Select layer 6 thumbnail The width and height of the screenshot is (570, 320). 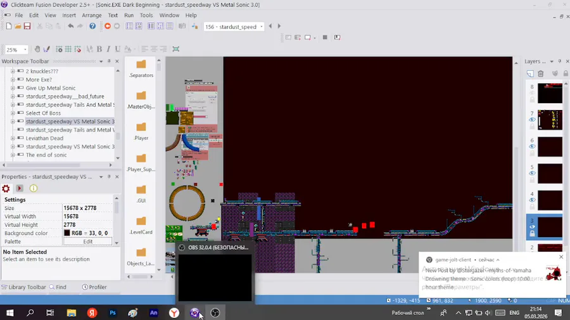pyautogui.click(x=550, y=147)
